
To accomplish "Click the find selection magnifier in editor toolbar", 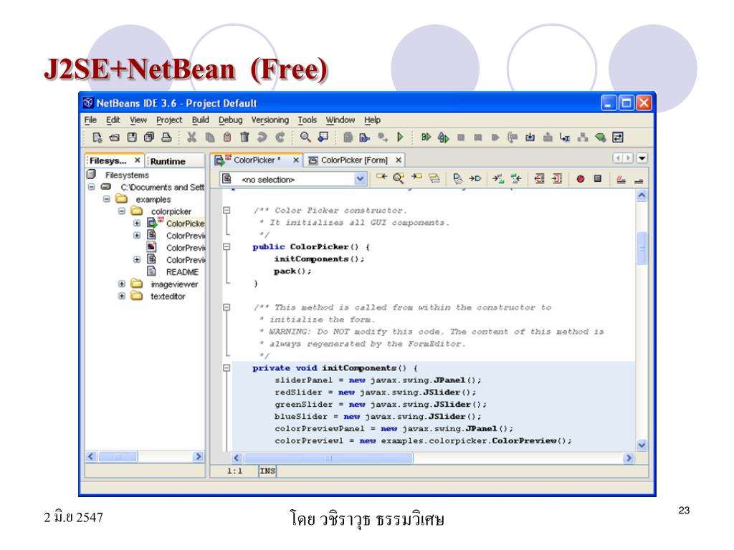I will coord(399,178).
